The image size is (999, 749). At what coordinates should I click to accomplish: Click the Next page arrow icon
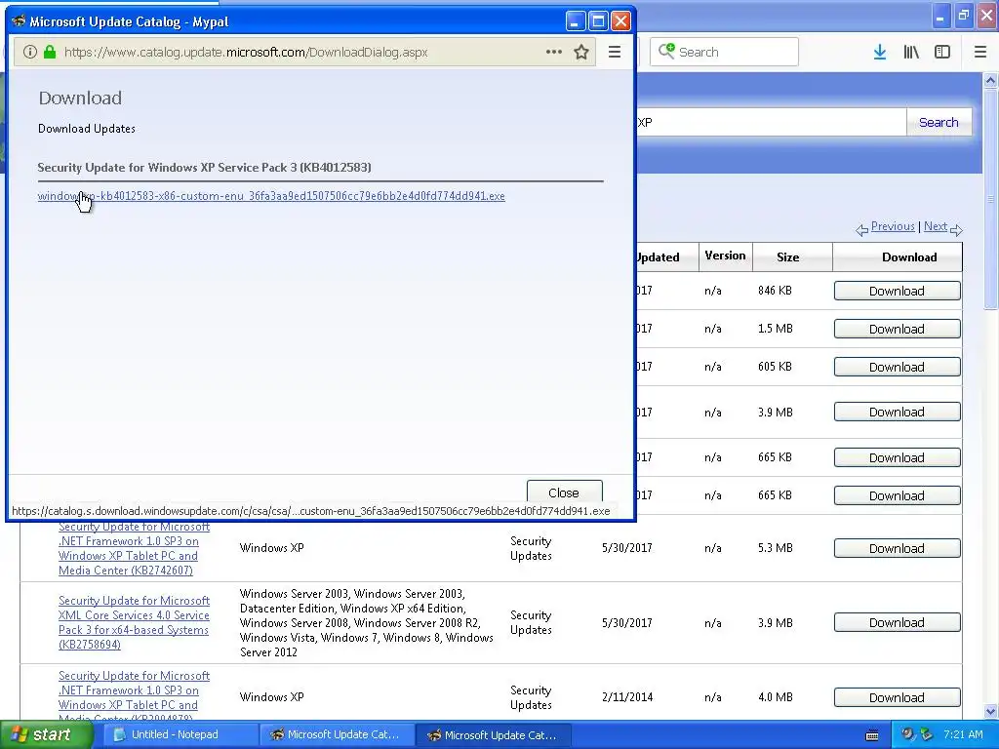click(956, 230)
